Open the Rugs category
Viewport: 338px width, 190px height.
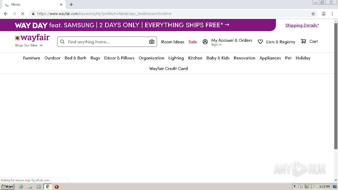click(95, 58)
